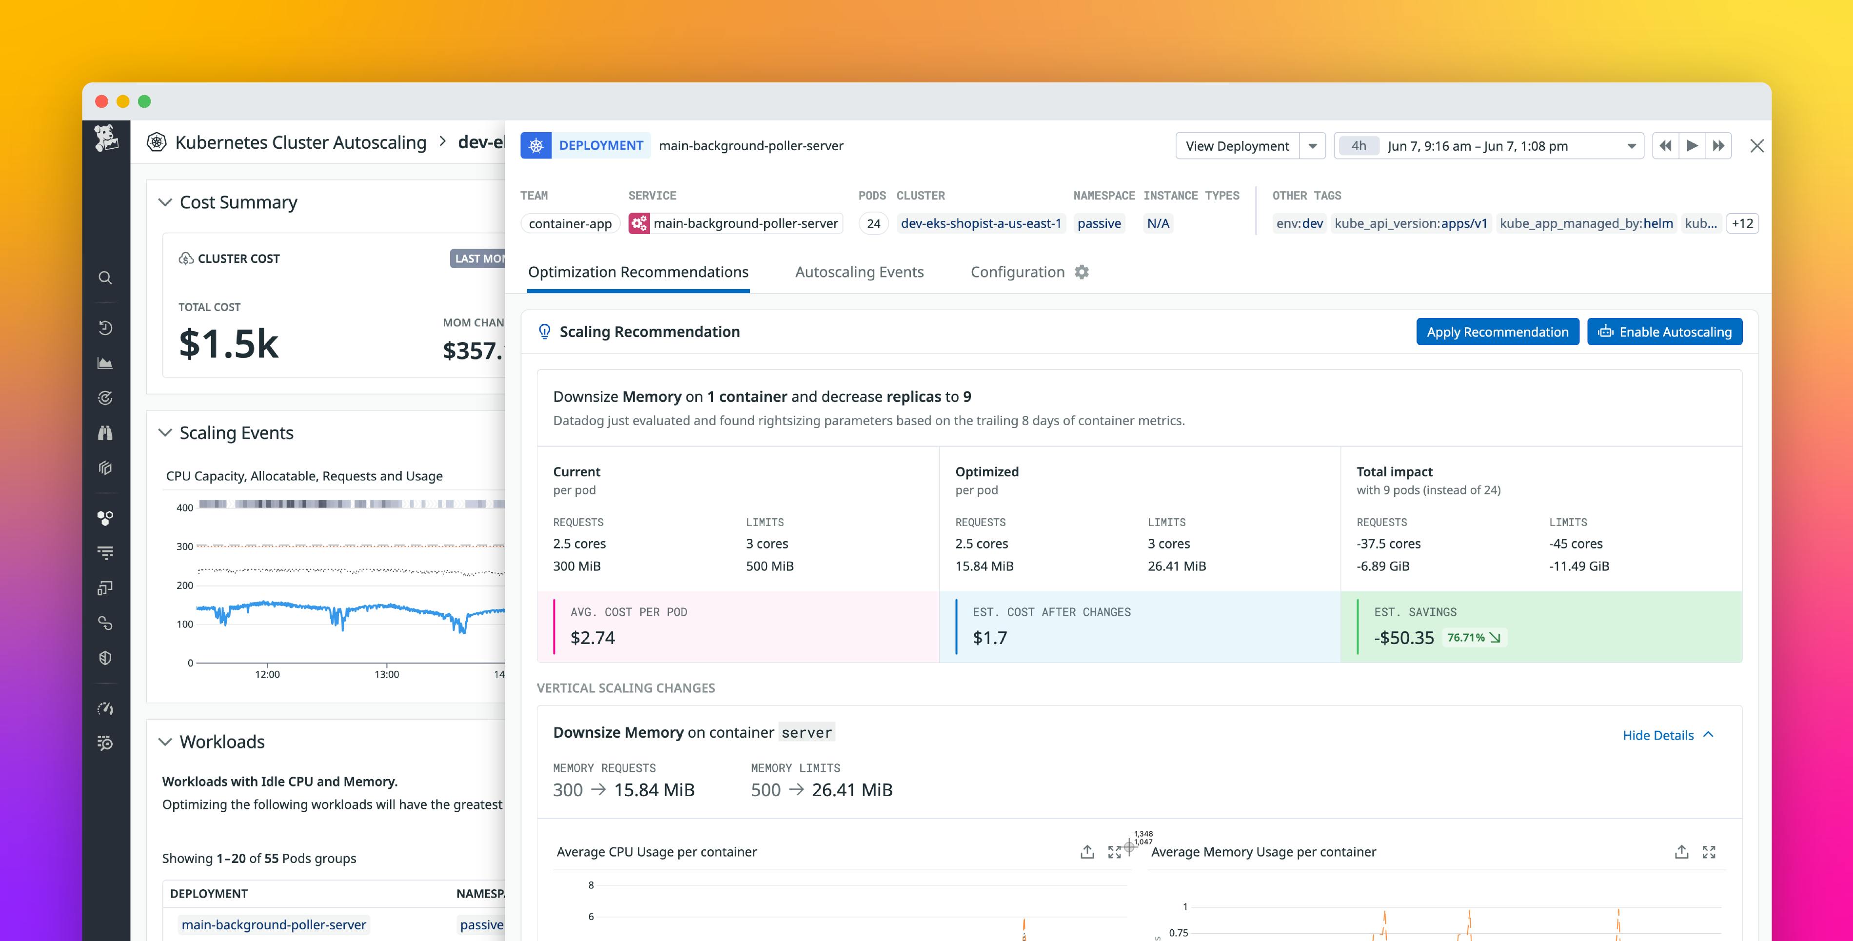Click the Kubernetes deployment icon next to DEPLOYMENT label

[535, 145]
